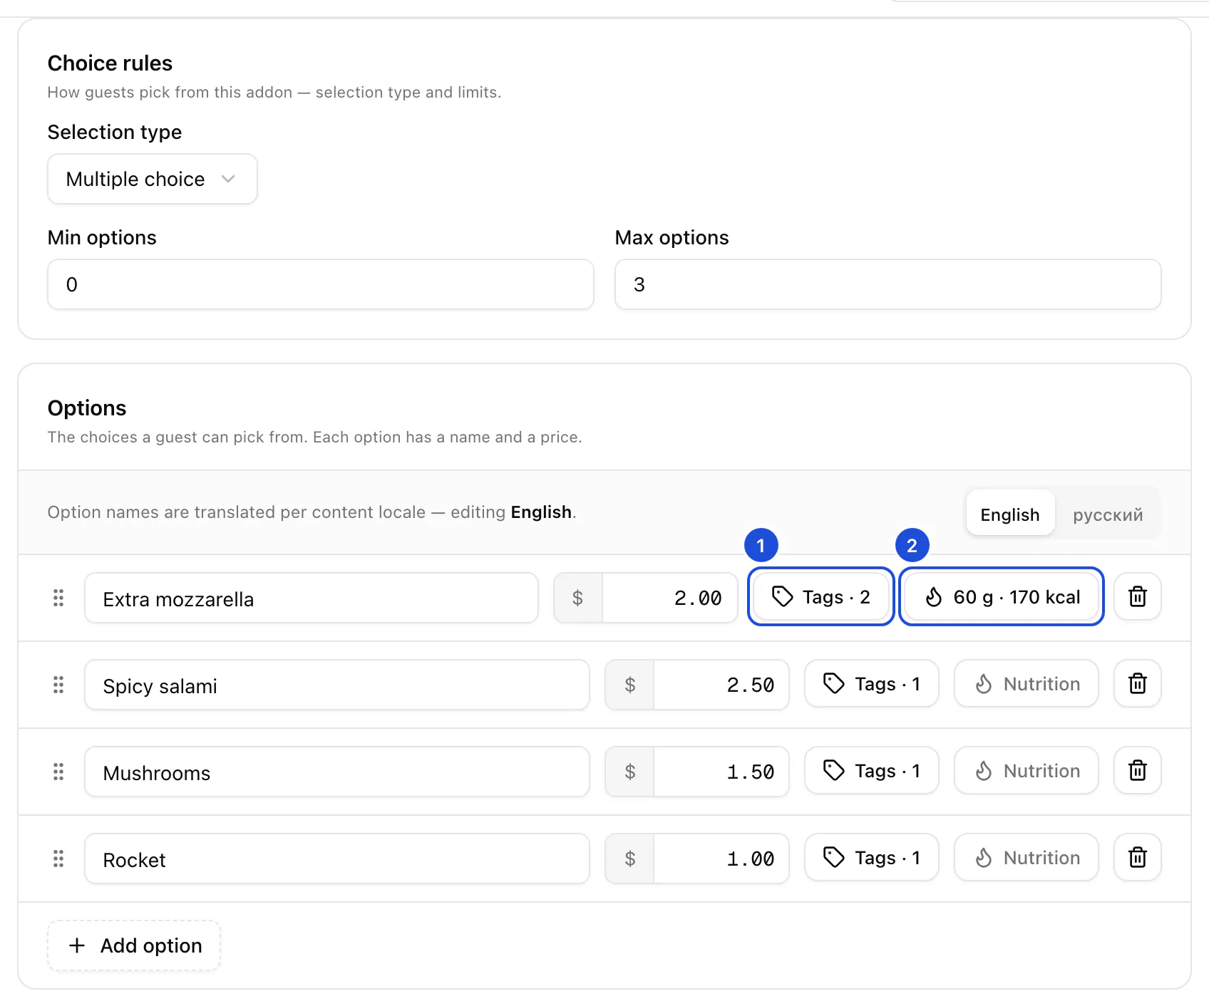Open Tags · 2 for Extra mozzarella
Viewport: 1209px width, 1006px height.
point(821,596)
